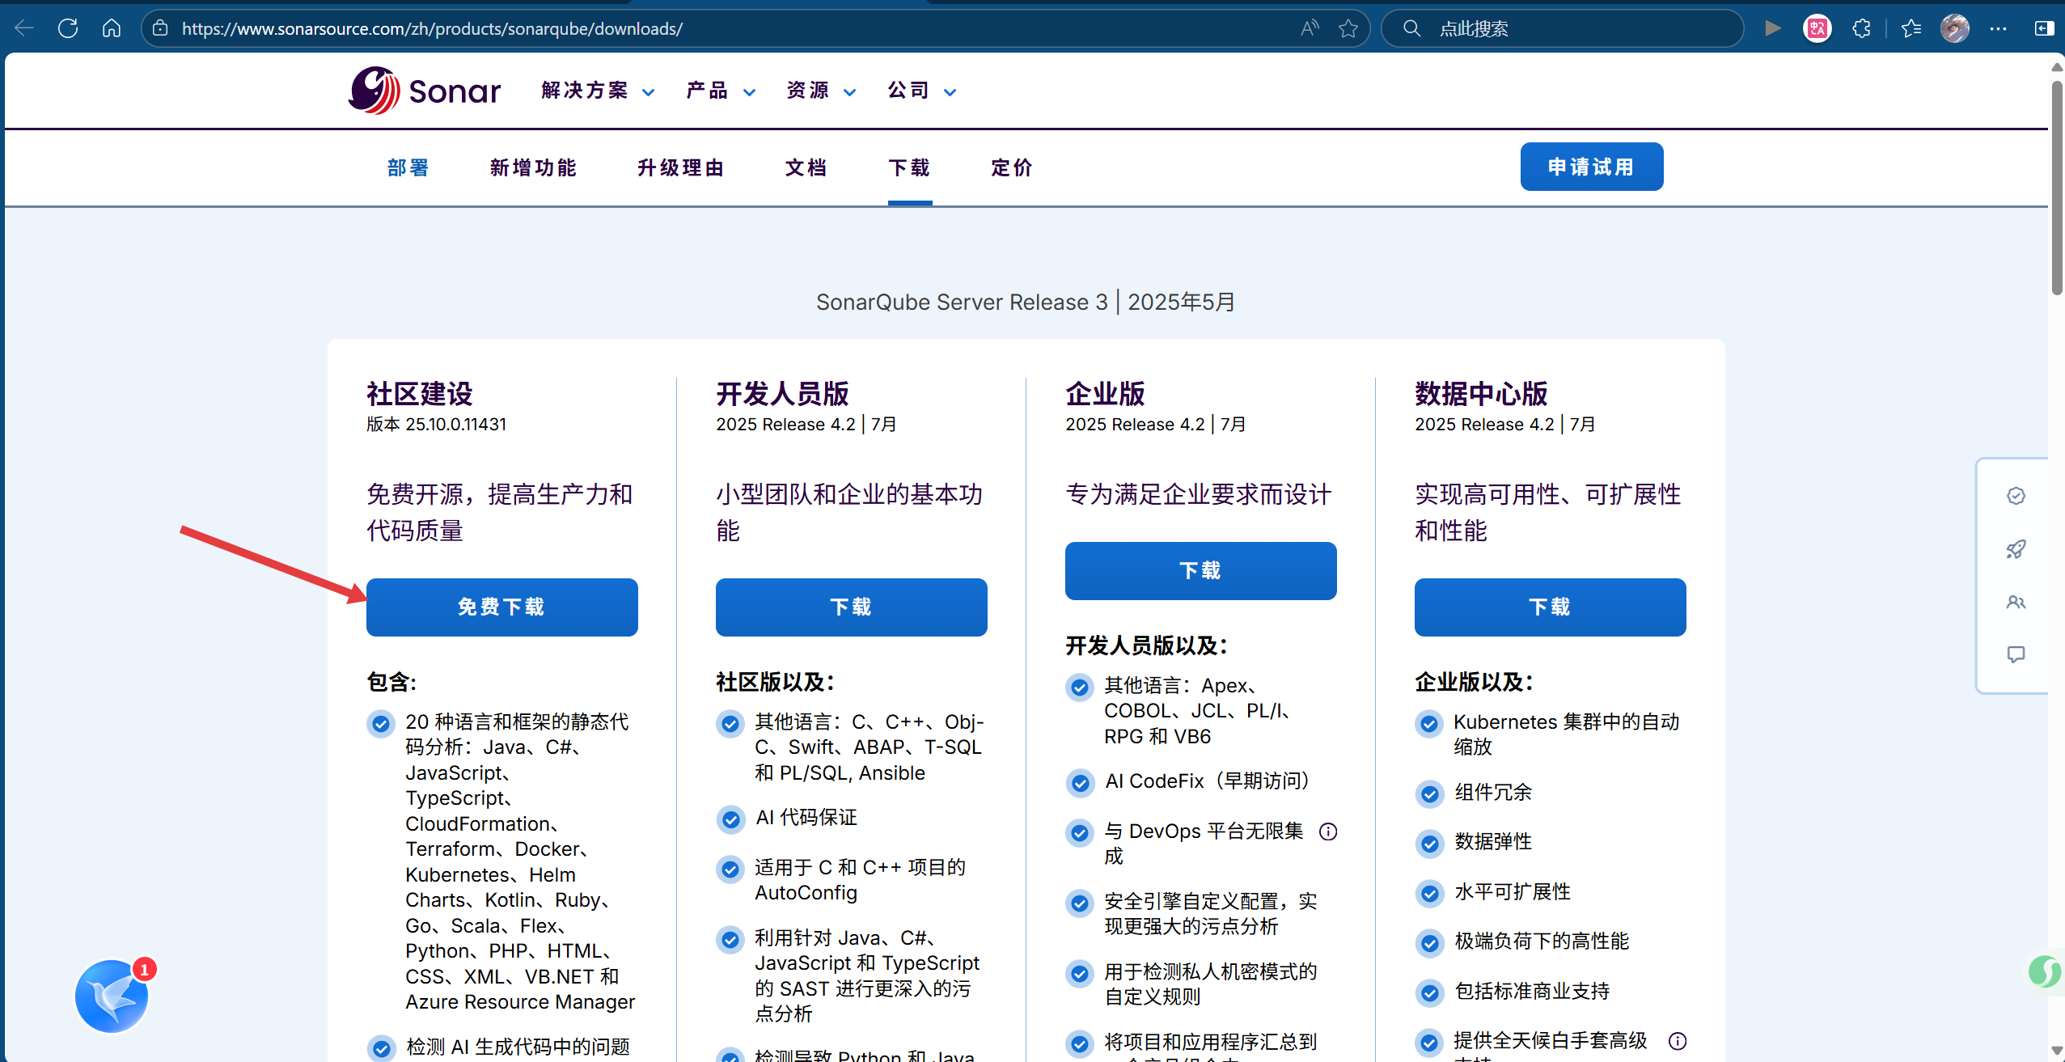The width and height of the screenshot is (2065, 1062).
Task: Click the rocket icon in side widget
Action: tap(2016, 549)
